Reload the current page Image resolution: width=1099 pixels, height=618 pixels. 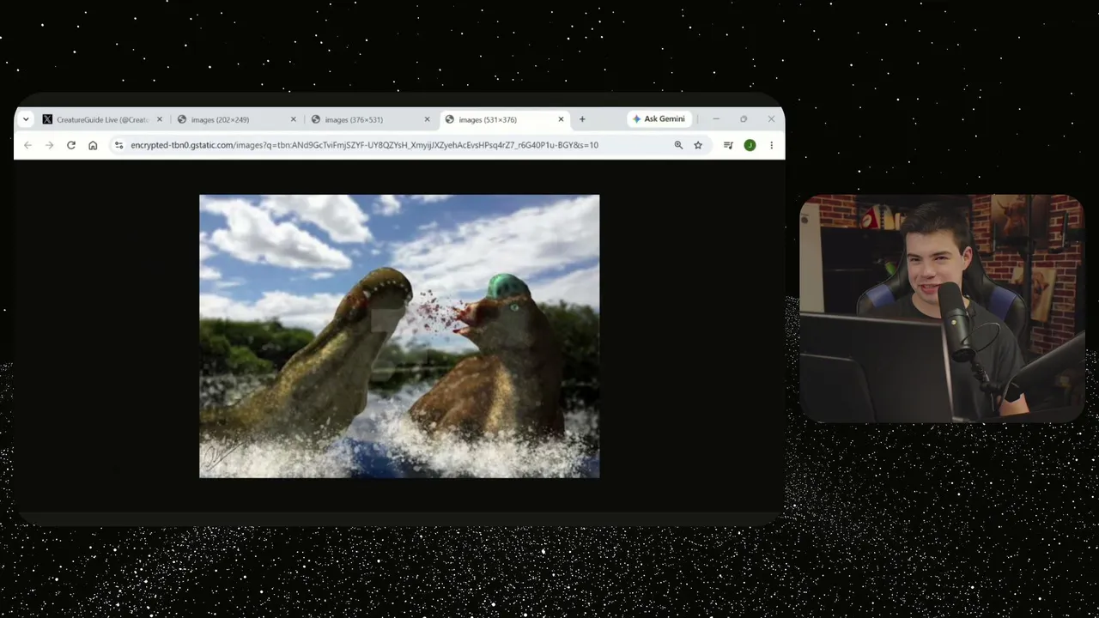71,145
